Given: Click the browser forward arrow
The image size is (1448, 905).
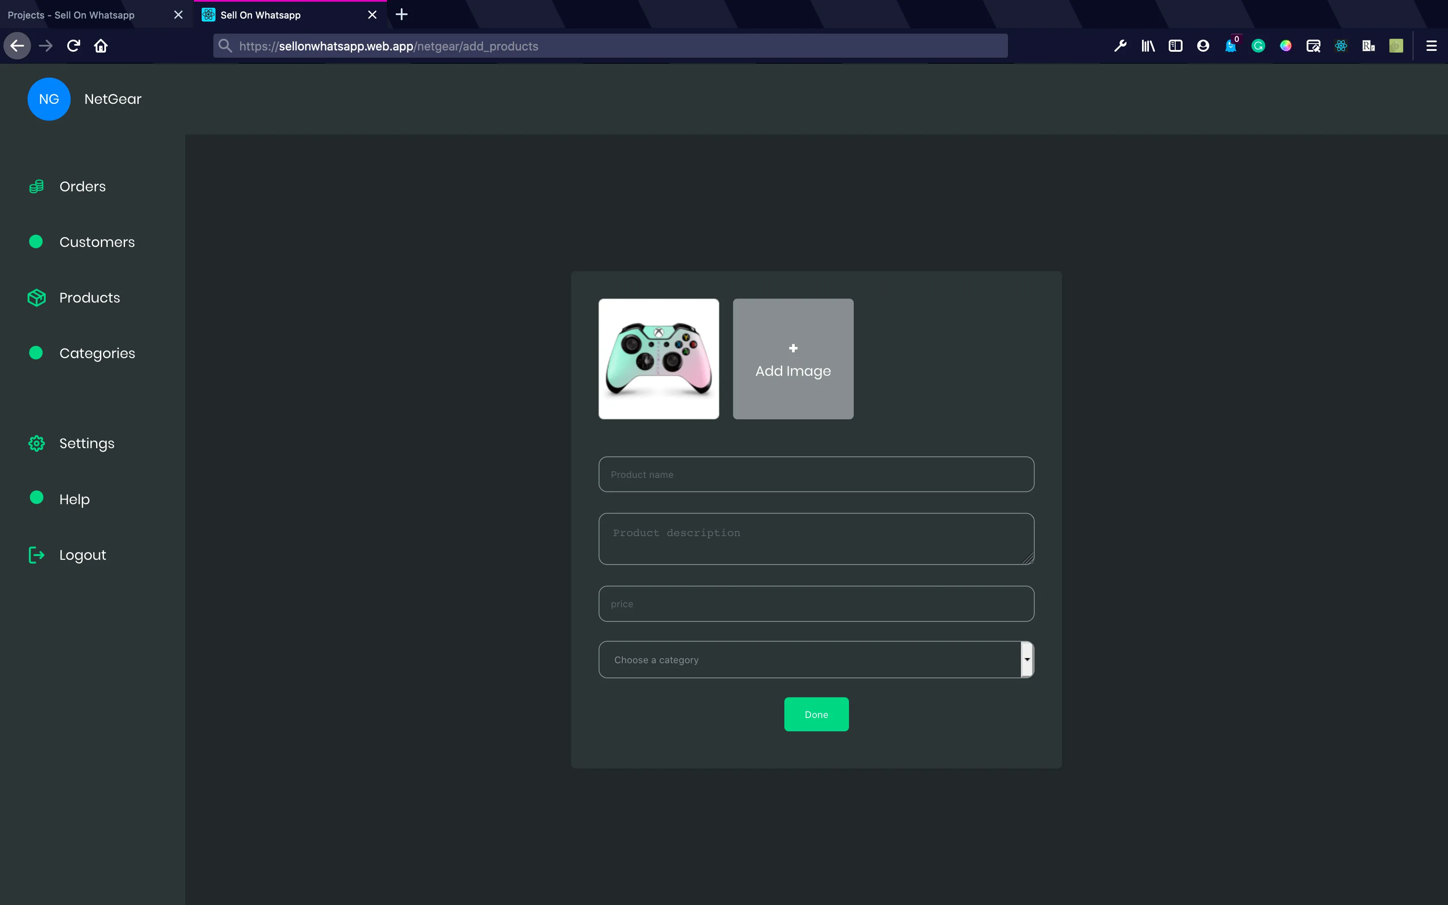Looking at the screenshot, I should 46,46.
